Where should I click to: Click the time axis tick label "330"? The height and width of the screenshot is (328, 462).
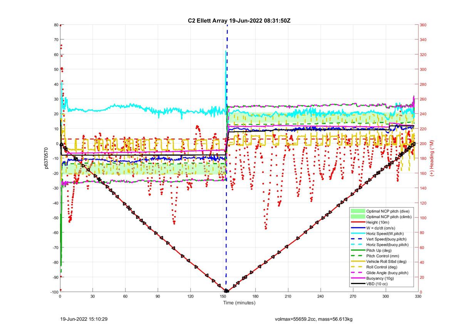click(x=418, y=297)
